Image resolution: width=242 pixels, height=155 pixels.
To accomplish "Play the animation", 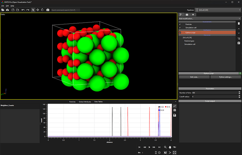I will point(149,147).
